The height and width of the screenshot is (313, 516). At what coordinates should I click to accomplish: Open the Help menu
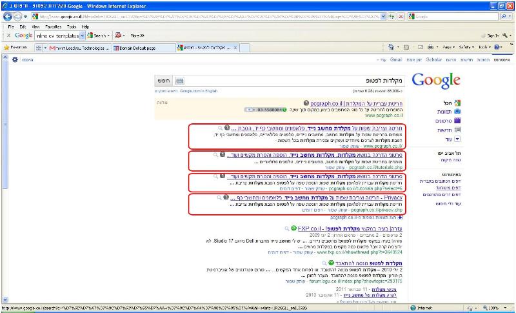tap(85, 26)
